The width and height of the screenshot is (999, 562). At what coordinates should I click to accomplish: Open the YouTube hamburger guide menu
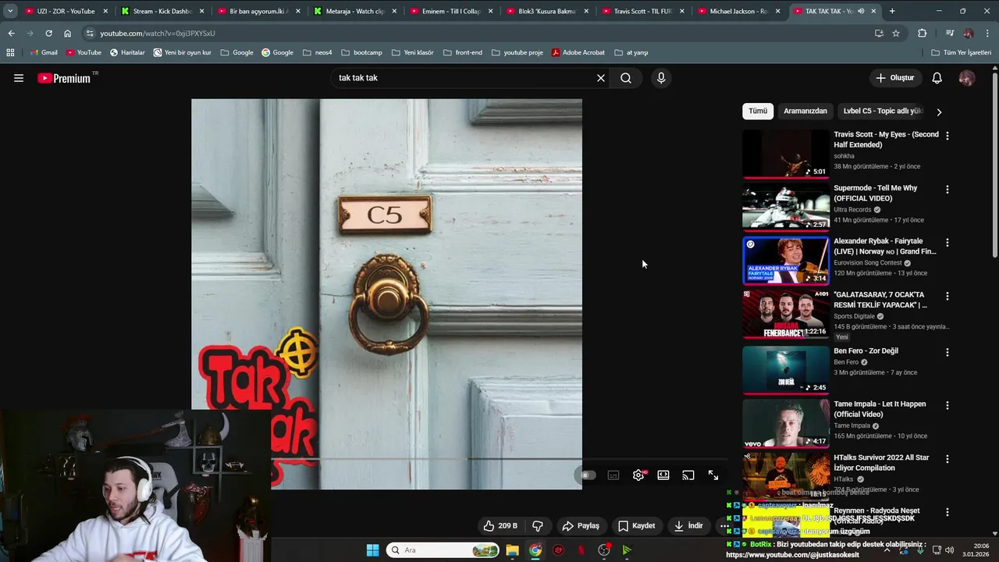pos(19,78)
